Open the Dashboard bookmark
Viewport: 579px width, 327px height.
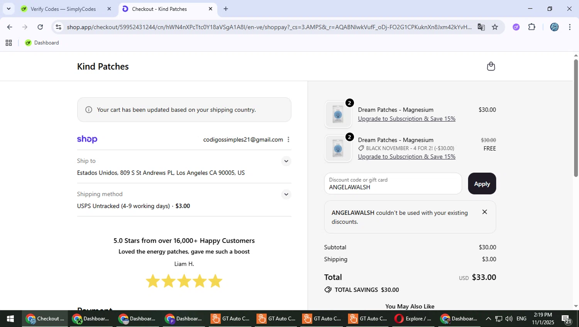[x=42, y=43]
